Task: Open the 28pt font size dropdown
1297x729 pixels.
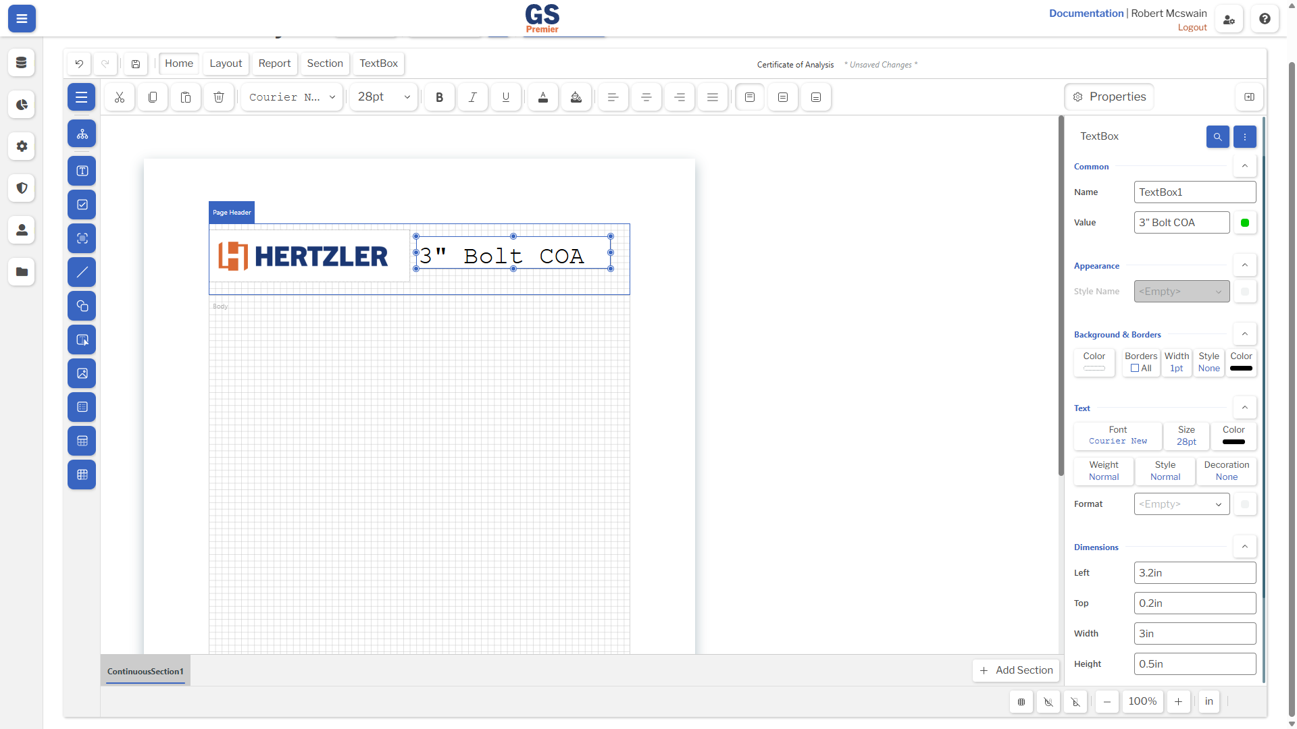Action: [384, 97]
